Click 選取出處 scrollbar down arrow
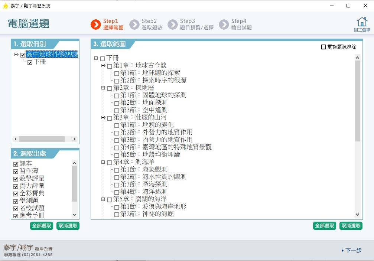The width and height of the screenshot is (374, 261). tap(74, 215)
